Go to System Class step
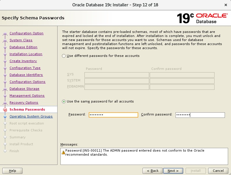This screenshot has height=175, width=231. (x=21, y=40)
